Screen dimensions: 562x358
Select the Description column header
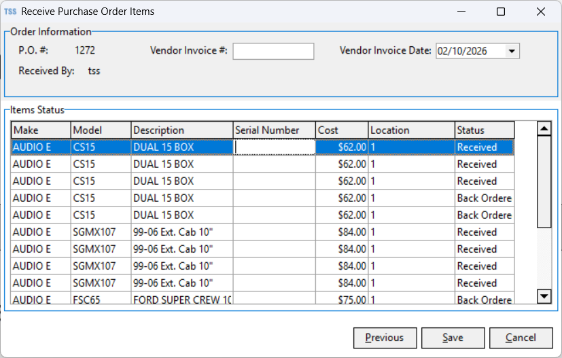[181, 130]
